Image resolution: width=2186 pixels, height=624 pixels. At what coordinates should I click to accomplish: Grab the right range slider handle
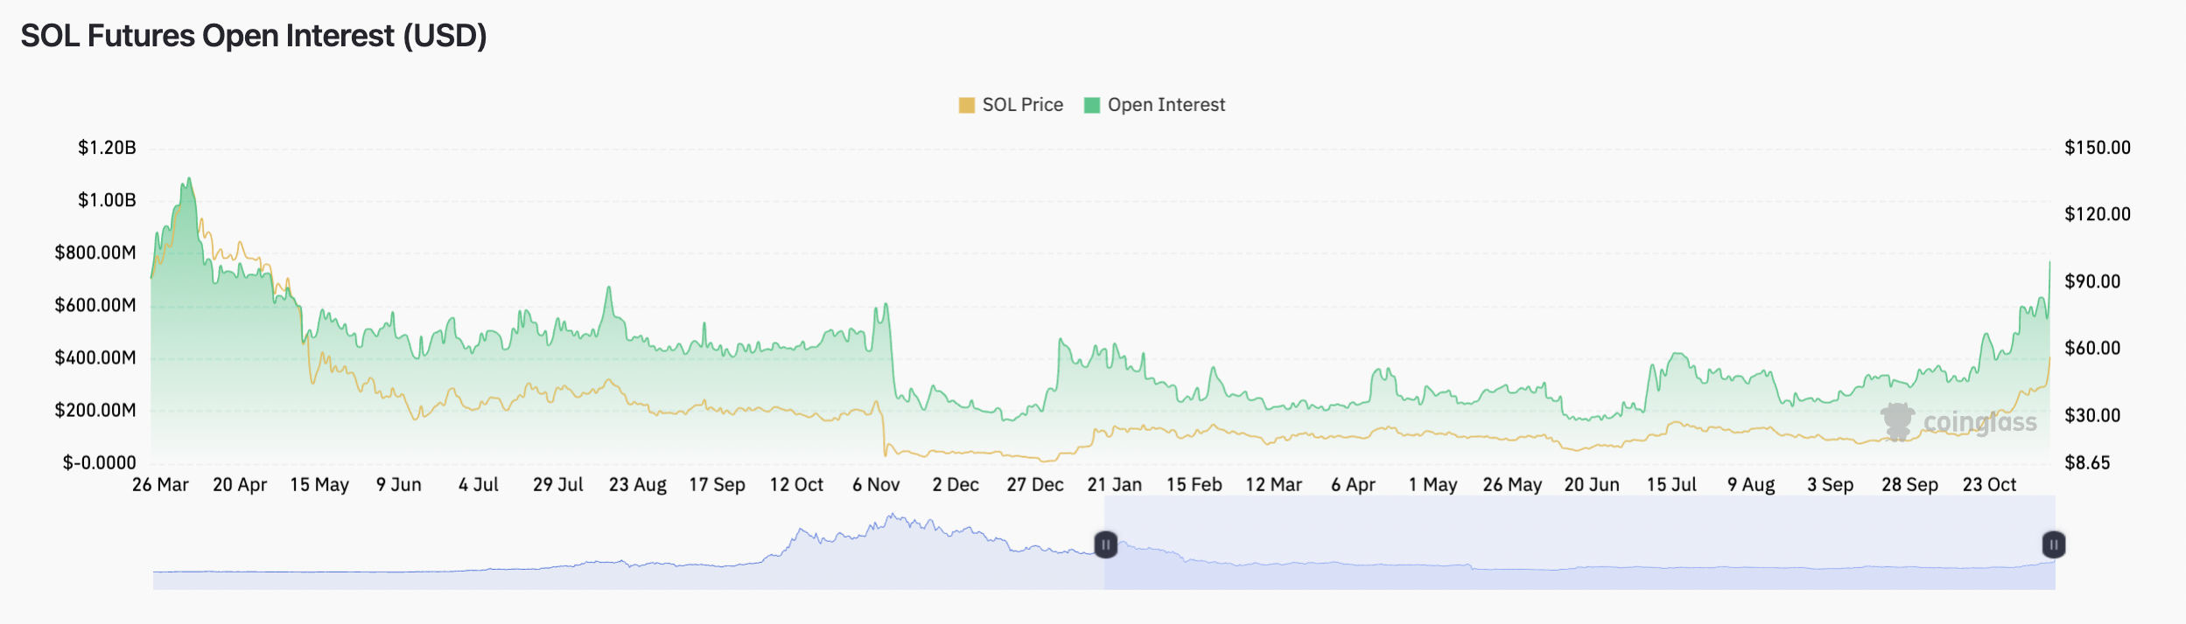point(2053,544)
